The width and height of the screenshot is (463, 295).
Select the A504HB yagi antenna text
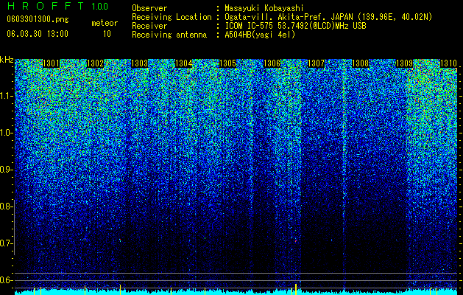click(260, 35)
